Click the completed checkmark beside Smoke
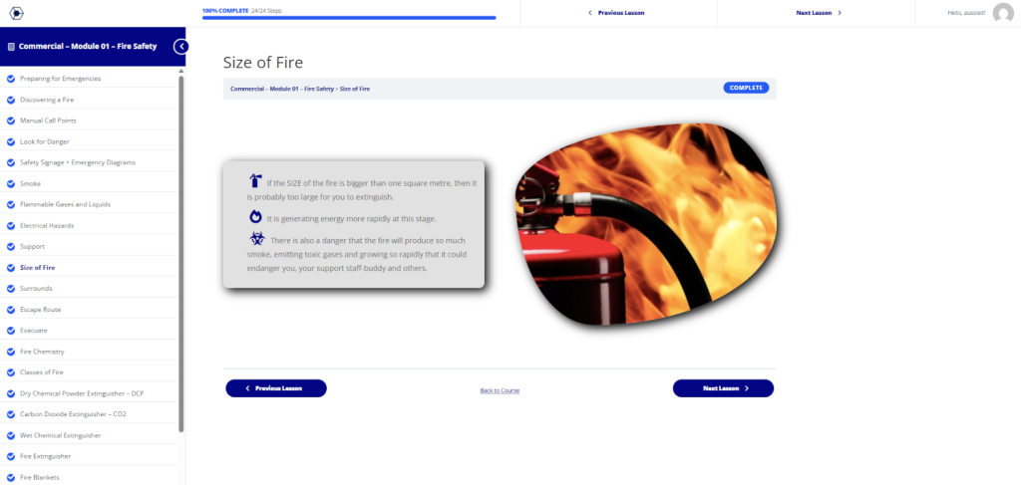Image resolution: width=1021 pixels, height=485 pixels. (10, 183)
